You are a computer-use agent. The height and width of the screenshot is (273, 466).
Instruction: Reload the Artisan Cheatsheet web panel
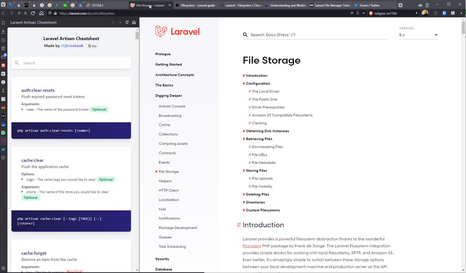[x=127, y=22]
